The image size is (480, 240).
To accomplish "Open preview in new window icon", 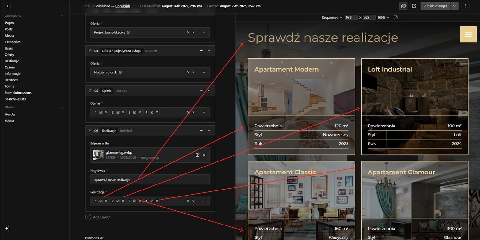I will coord(414,6).
